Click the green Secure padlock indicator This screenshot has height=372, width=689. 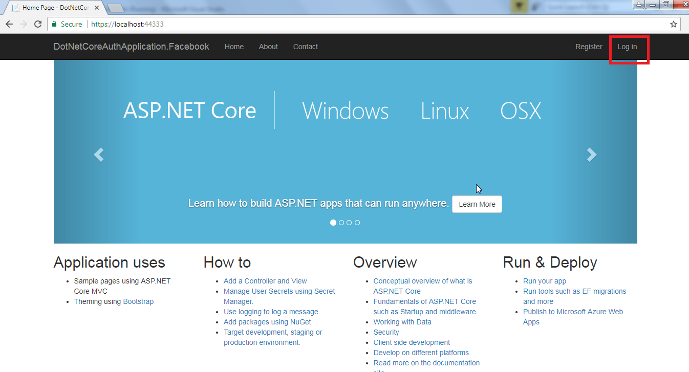tap(67, 24)
